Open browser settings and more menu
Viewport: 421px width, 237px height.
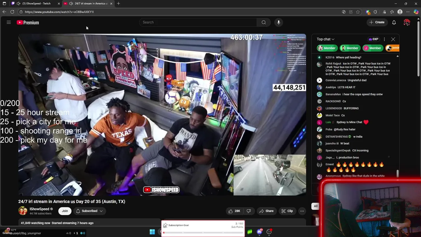coord(408,12)
